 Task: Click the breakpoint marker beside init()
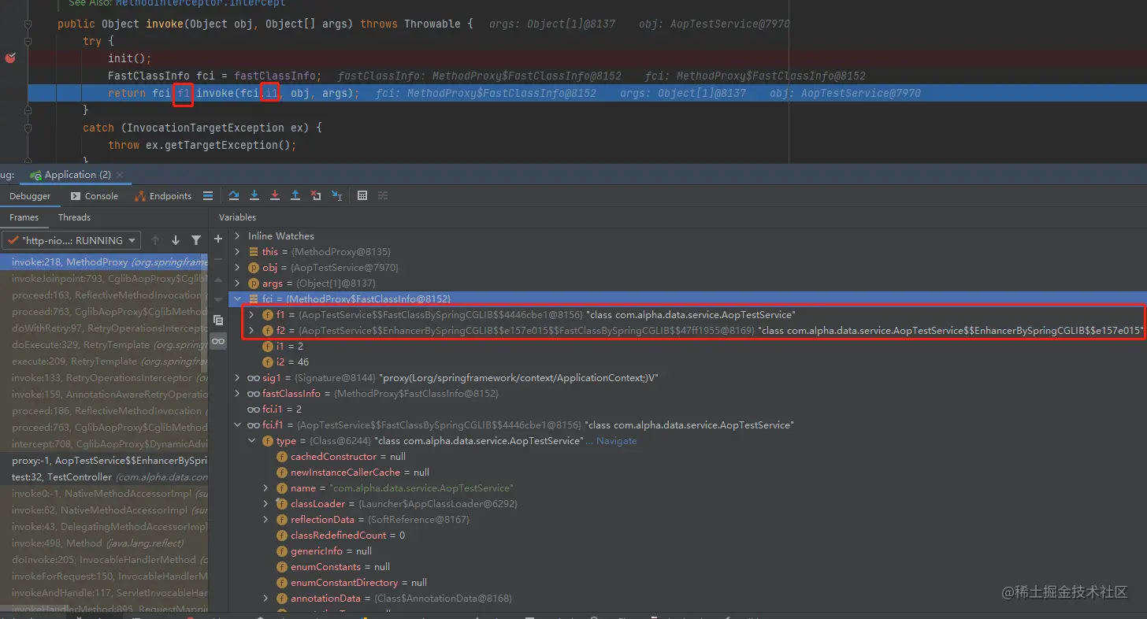10,58
